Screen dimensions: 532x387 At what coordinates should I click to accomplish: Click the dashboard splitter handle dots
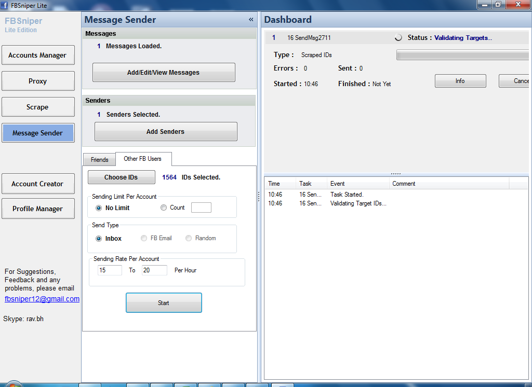click(x=395, y=174)
